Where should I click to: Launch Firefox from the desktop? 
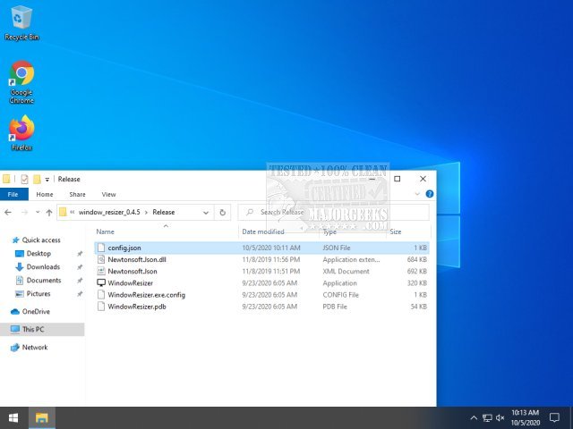tap(21, 133)
